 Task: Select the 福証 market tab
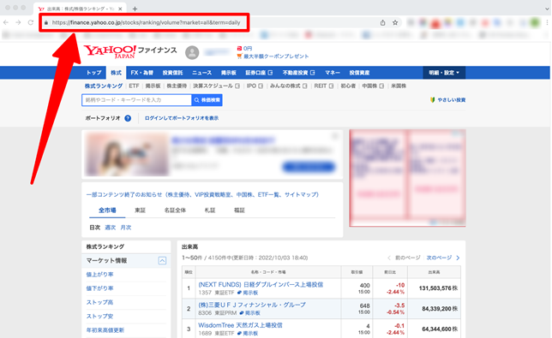[x=239, y=211]
